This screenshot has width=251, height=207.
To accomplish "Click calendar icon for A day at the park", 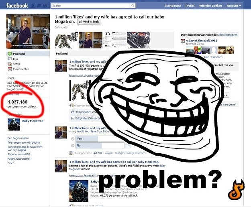I will tap(183, 41).
